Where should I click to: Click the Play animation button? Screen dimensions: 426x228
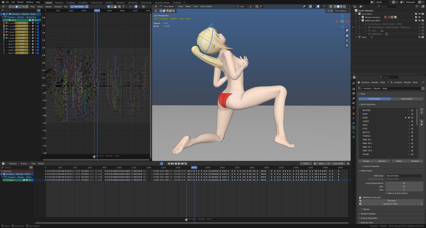click(x=179, y=163)
